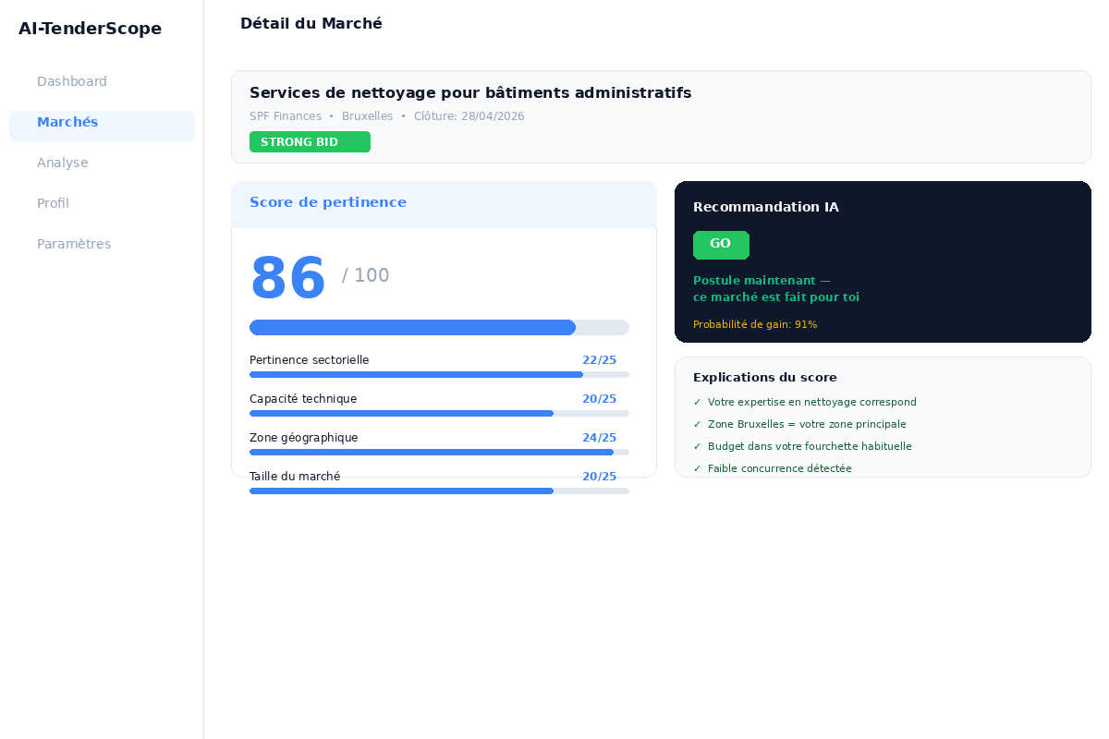Click the overall score progress bar
Screen dimensions: 1109x739
point(439,327)
